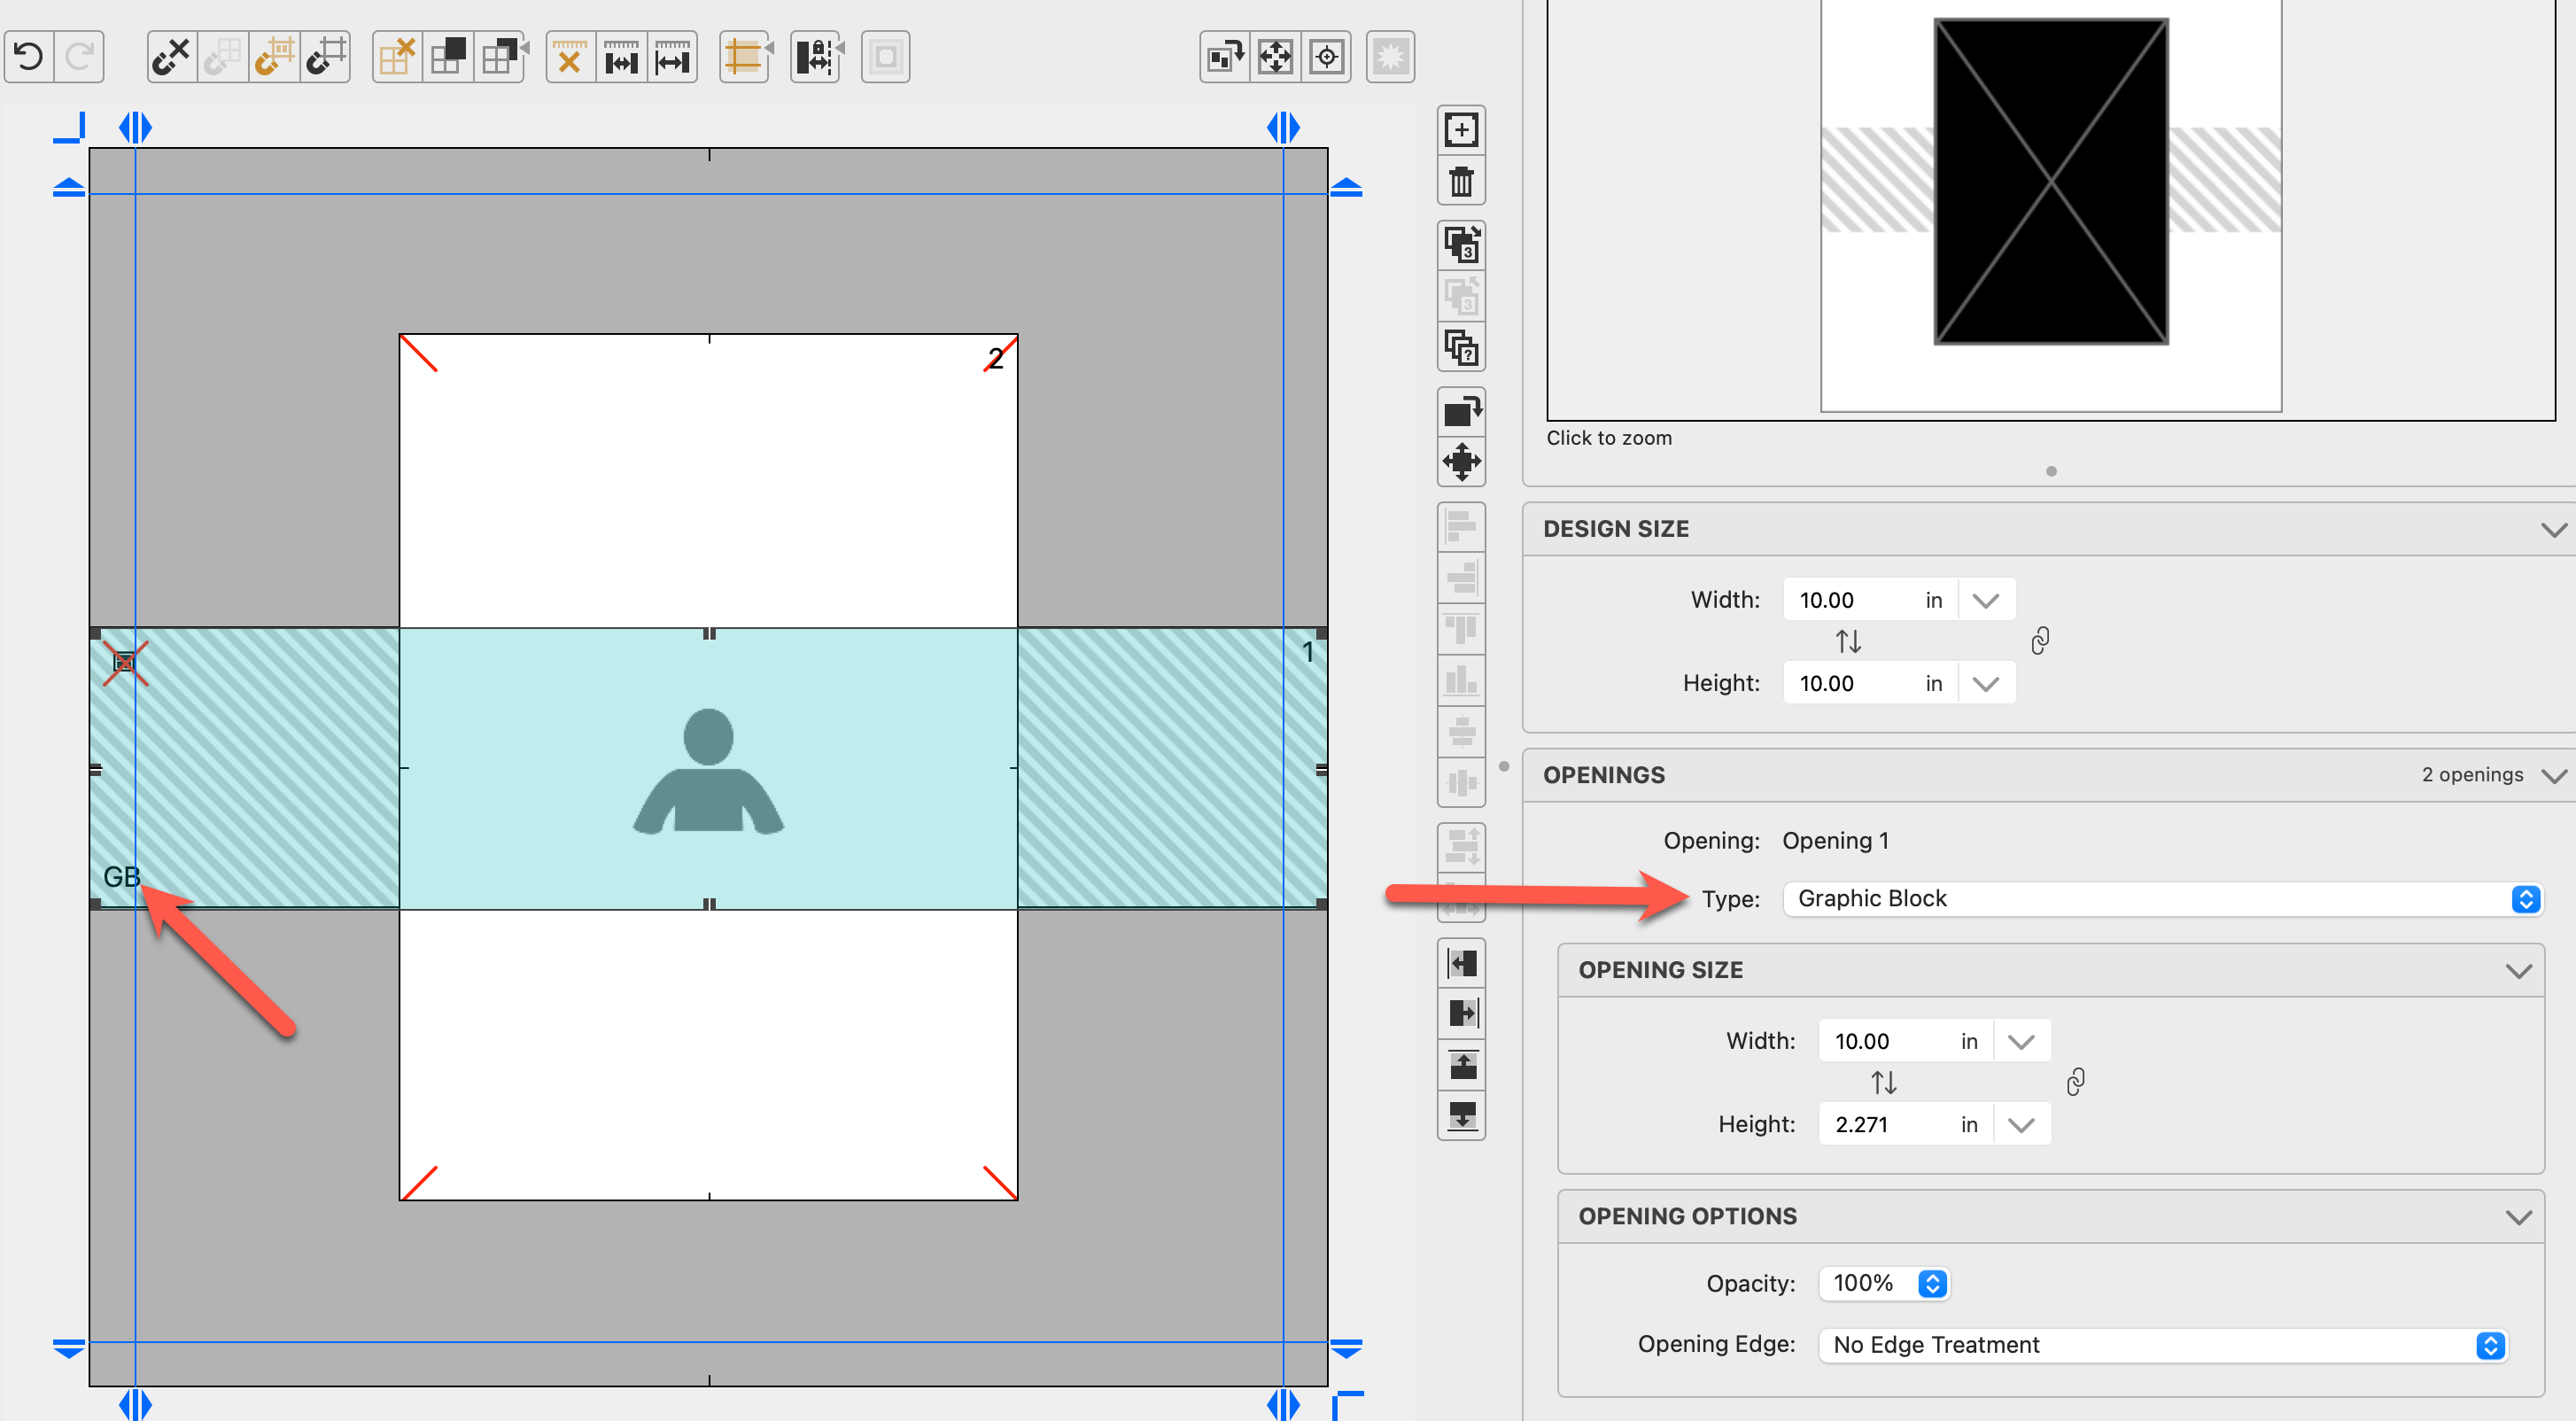This screenshot has width=2576, height=1421.
Task: Collapse the OPENING OPTIONS section
Action: pos(2518,1217)
